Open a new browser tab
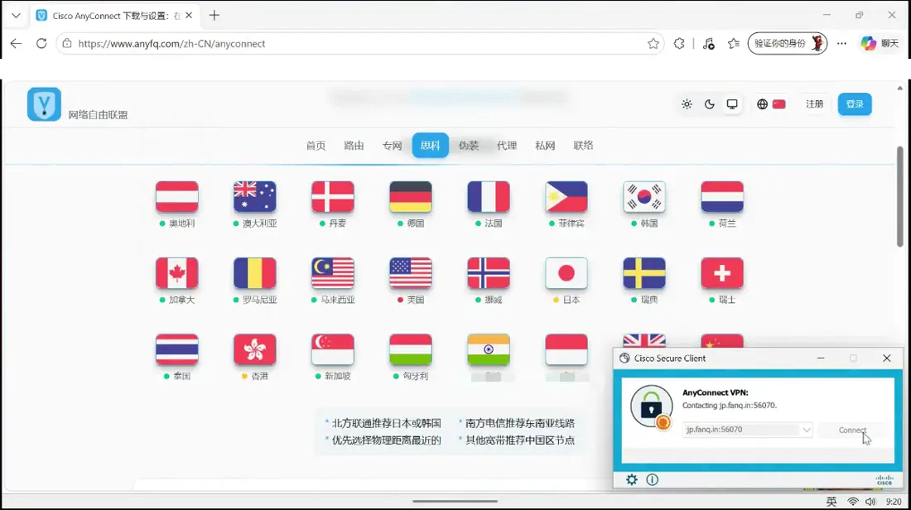Viewport: 911px width, 510px height. click(214, 16)
